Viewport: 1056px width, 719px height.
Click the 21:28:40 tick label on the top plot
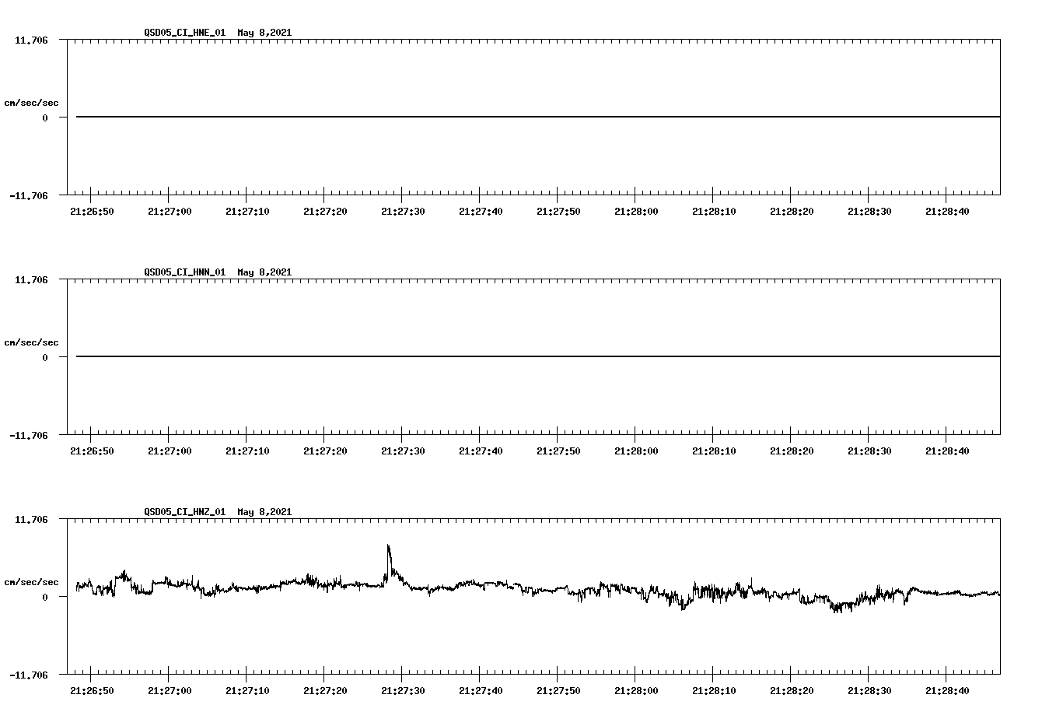click(x=949, y=210)
